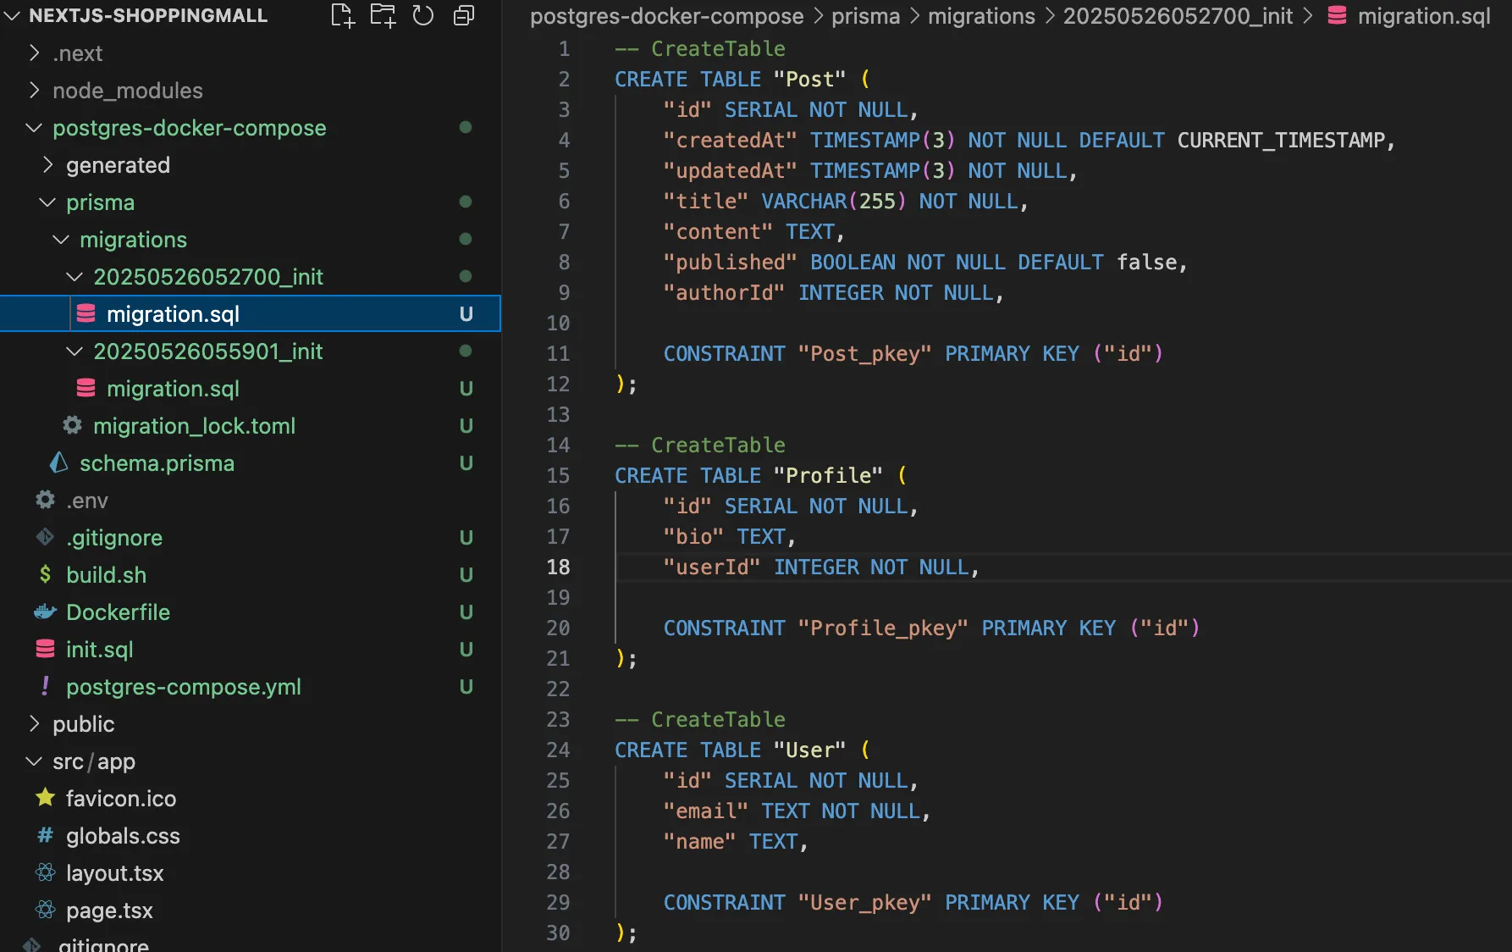Open the init.sql file
Image resolution: width=1512 pixels, height=952 pixels.
(x=99, y=650)
